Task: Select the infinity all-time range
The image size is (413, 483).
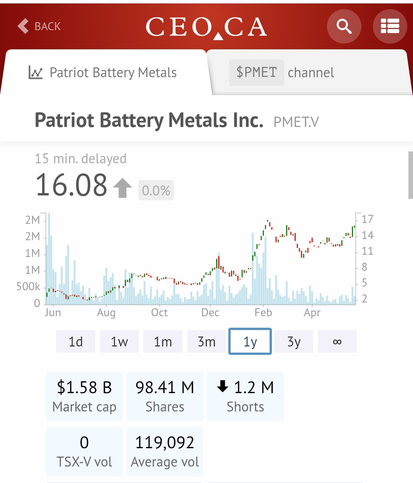Action: 337,341
